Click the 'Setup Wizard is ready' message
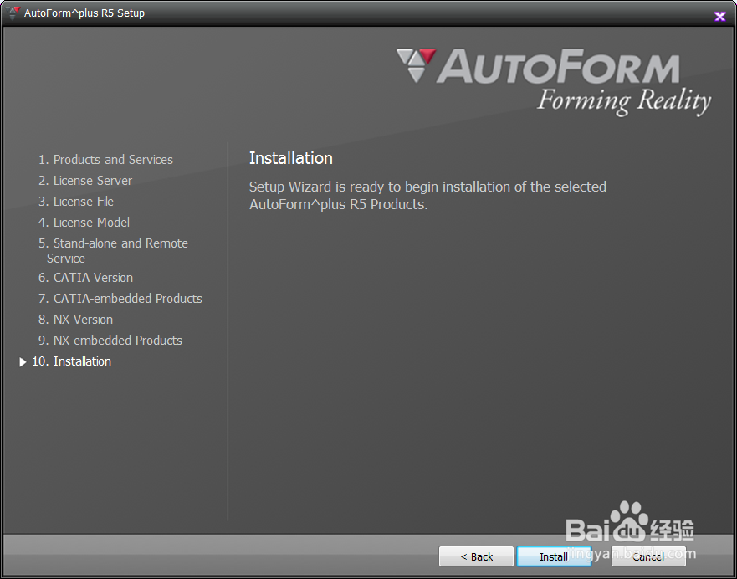The width and height of the screenshot is (737, 579). pos(427,196)
